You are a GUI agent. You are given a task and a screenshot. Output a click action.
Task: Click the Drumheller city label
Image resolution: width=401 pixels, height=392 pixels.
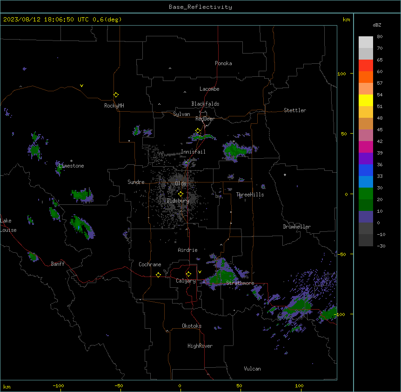coord(297,227)
